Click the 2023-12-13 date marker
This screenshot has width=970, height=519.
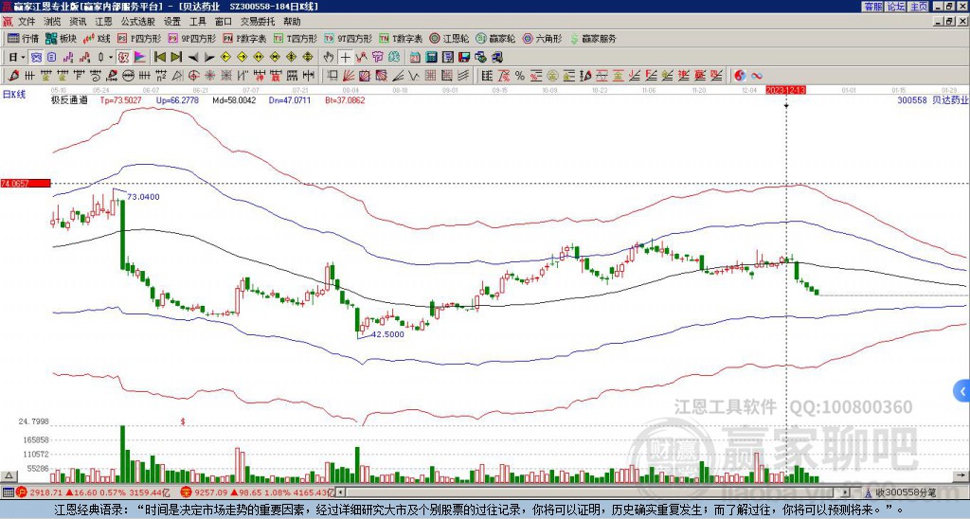(785, 90)
